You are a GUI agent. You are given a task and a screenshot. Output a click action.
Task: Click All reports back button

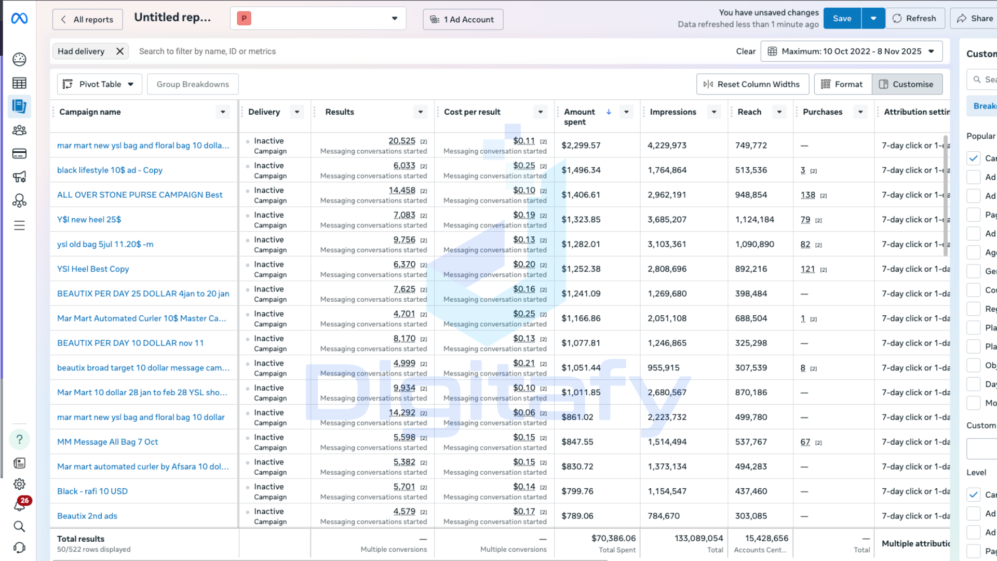click(88, 19)
